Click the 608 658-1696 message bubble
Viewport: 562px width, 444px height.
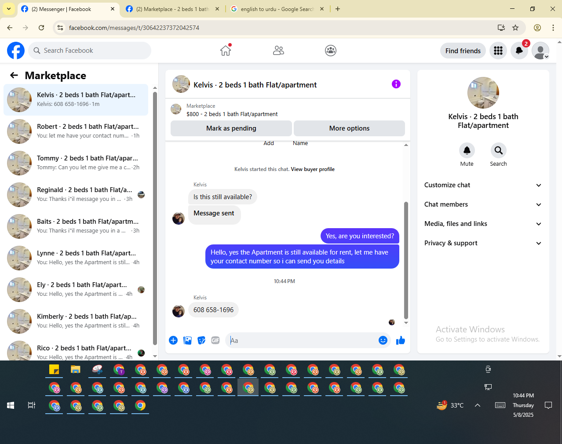click(214, 310)
